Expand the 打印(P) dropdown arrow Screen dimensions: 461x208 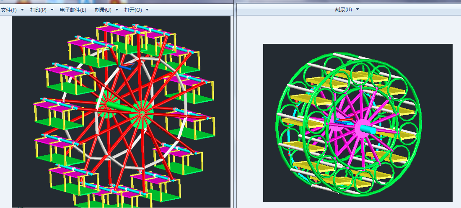[x=52, y=10]
